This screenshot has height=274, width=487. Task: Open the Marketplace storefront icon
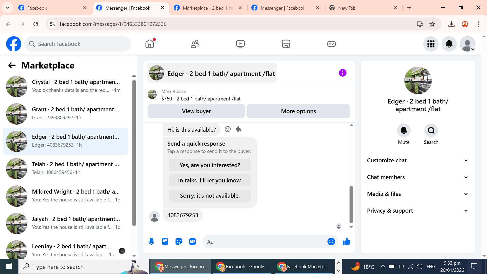286,44
